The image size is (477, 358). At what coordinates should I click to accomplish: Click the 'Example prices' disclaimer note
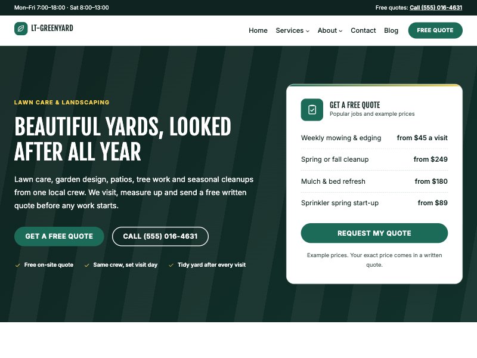(374, 260)
